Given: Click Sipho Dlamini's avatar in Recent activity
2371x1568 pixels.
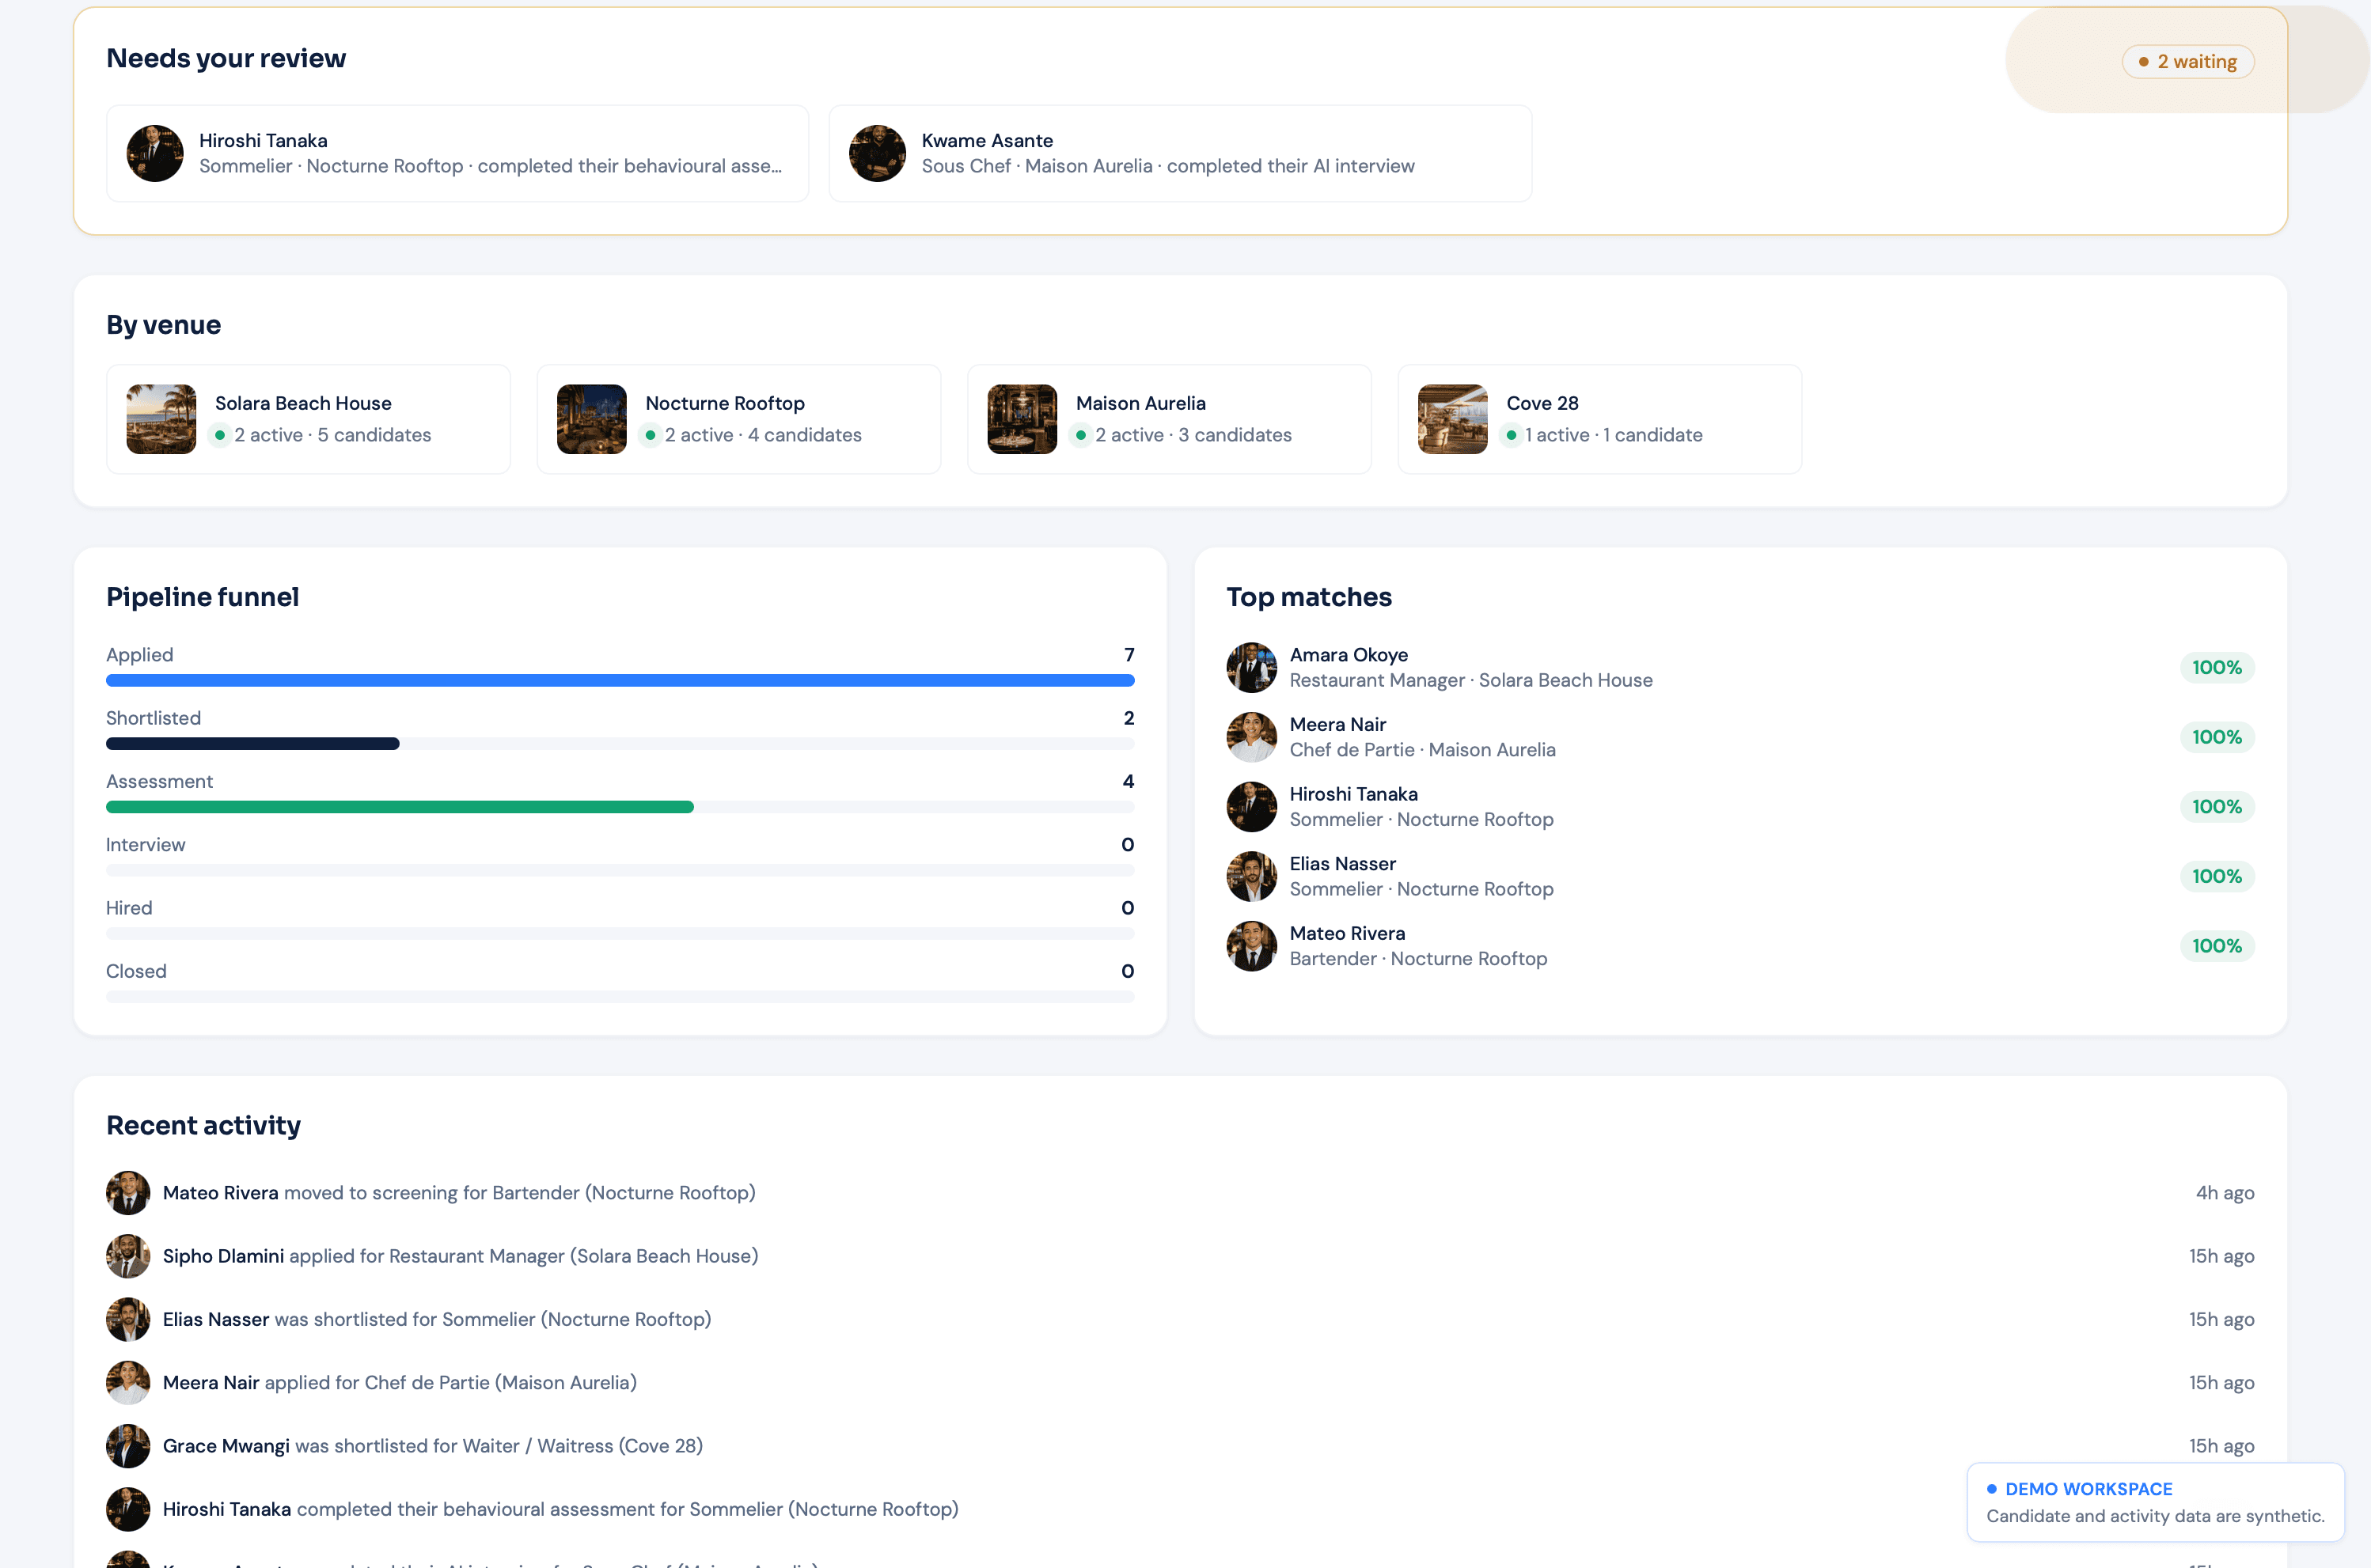Looking at the screenshot, I should [x=128, y=1256].
